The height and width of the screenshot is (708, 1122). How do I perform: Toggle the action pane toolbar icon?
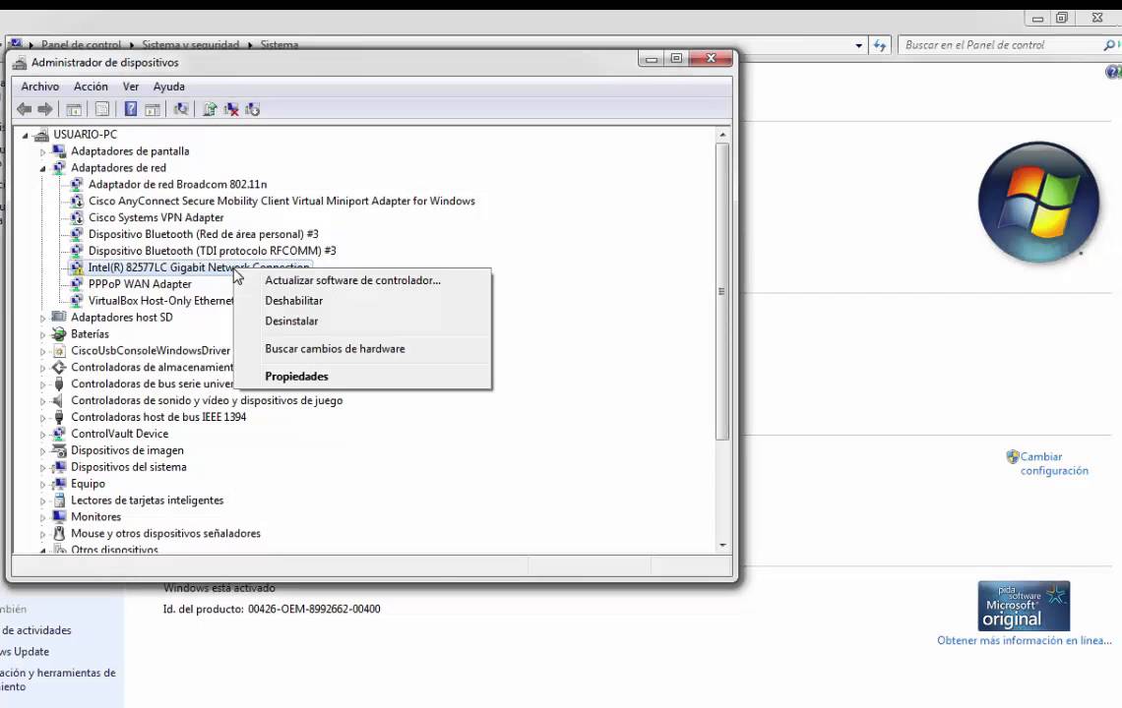tap(153, 109)
